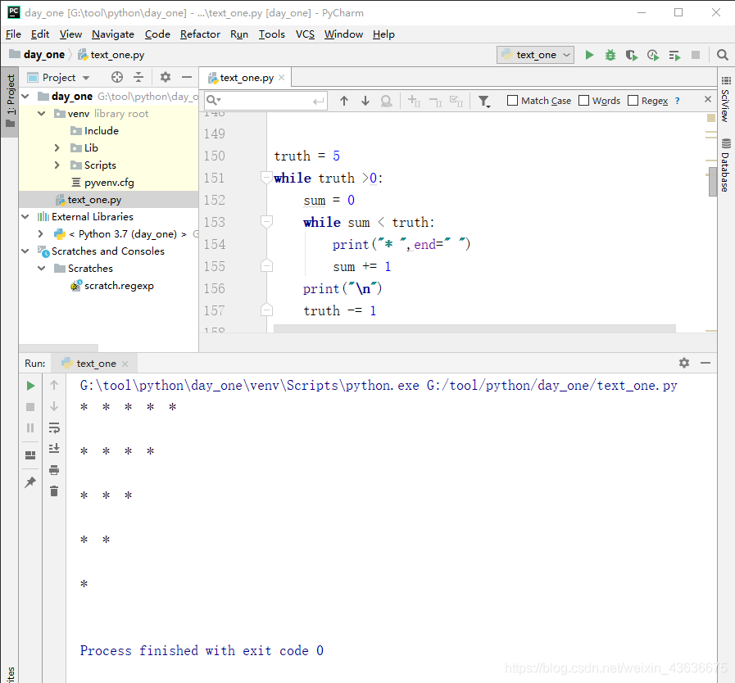Add selection for next occurrence icon

click(x=414, y=100)
